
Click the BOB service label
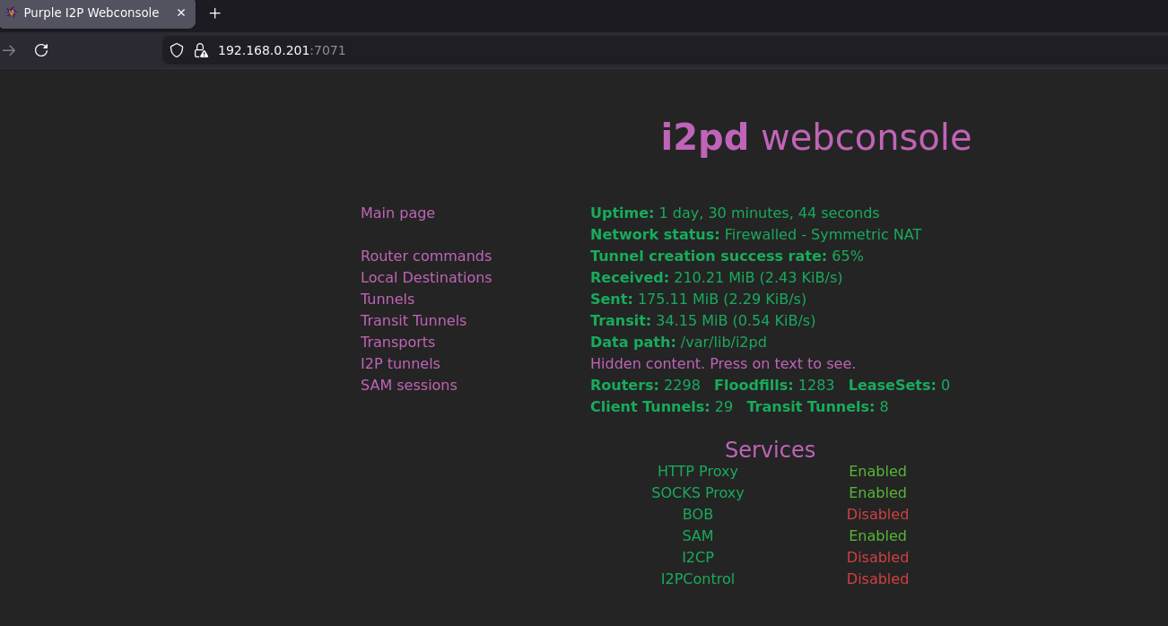pyautogui.click(x=698, y=515)
